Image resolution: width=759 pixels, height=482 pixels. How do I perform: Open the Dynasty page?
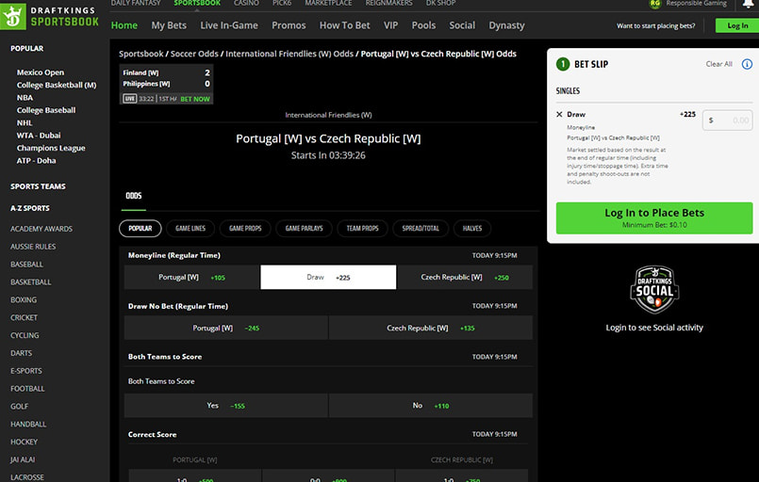click(506, 25)
